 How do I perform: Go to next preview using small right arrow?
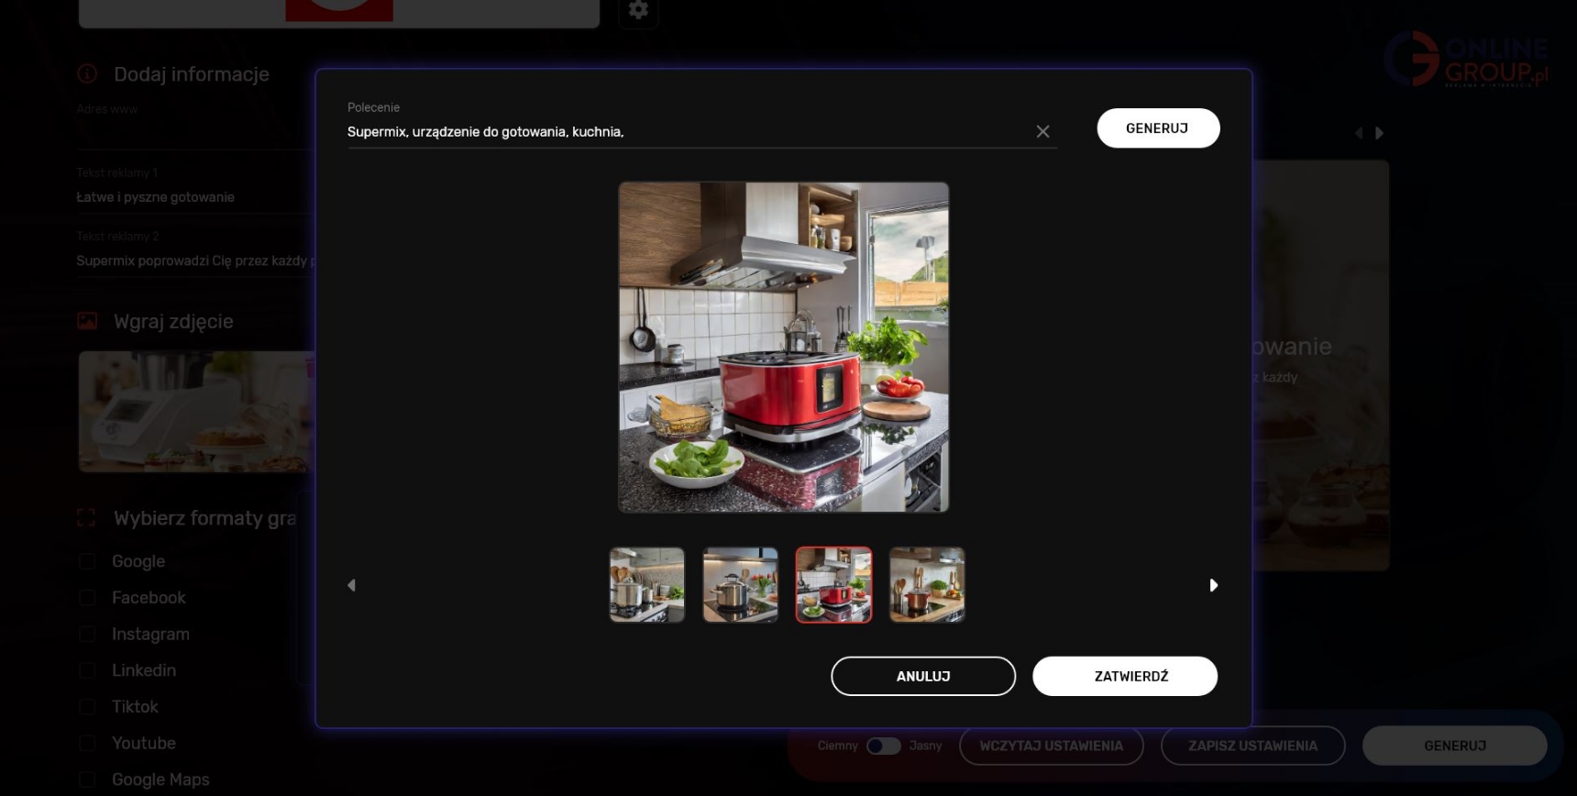pyautogui.click(x=1379, y=133)
